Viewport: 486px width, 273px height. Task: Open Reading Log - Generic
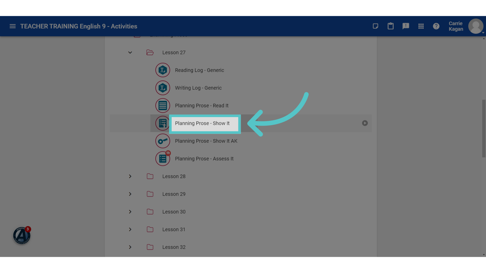(x=199, y=70)
